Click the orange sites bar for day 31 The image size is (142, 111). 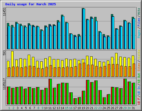coord(134,70)
